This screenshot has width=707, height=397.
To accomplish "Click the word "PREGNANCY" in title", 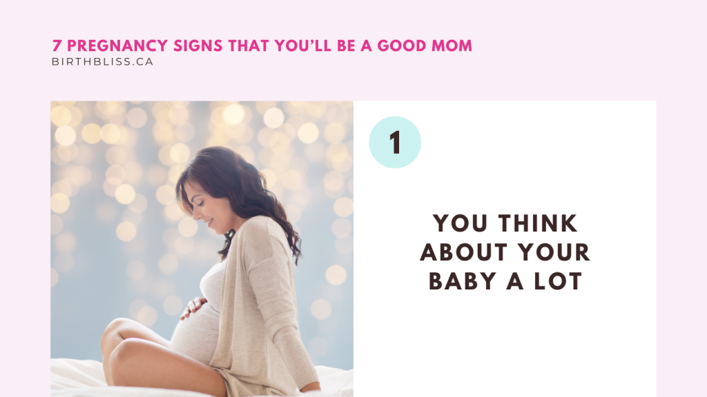I will pyautogui.click(x=117, y=46).
